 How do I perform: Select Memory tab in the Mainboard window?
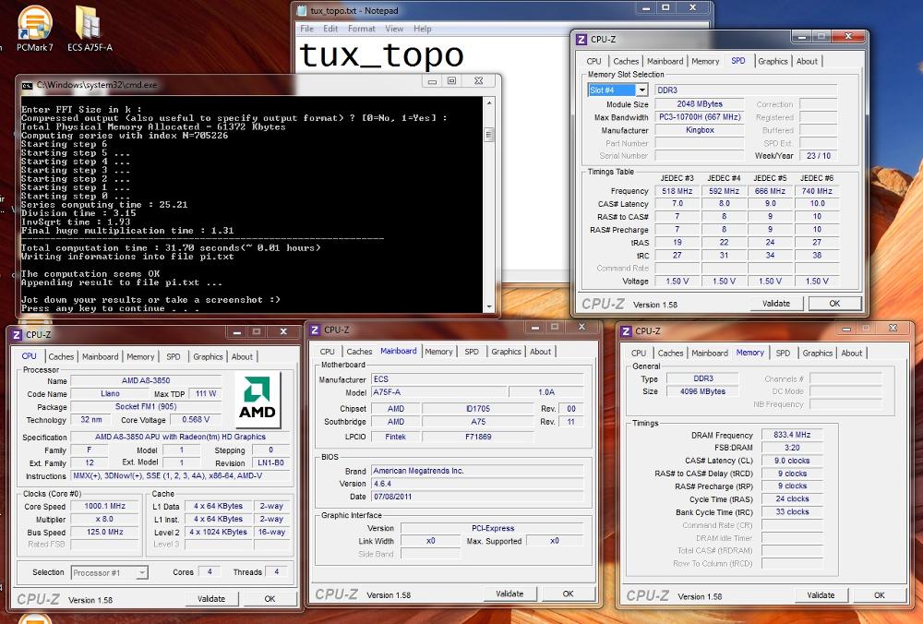(x=438, y=352)
